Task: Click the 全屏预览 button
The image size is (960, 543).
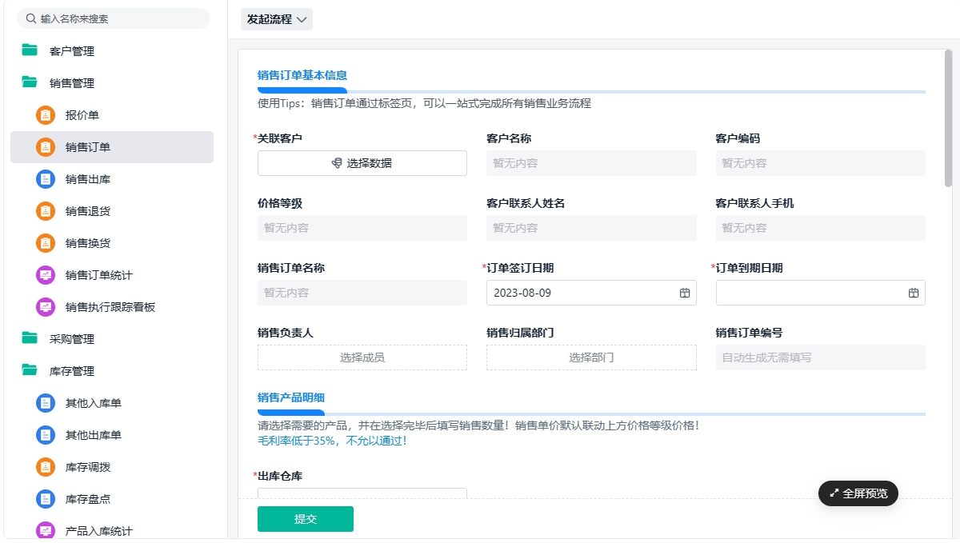Action: (858, 493)
